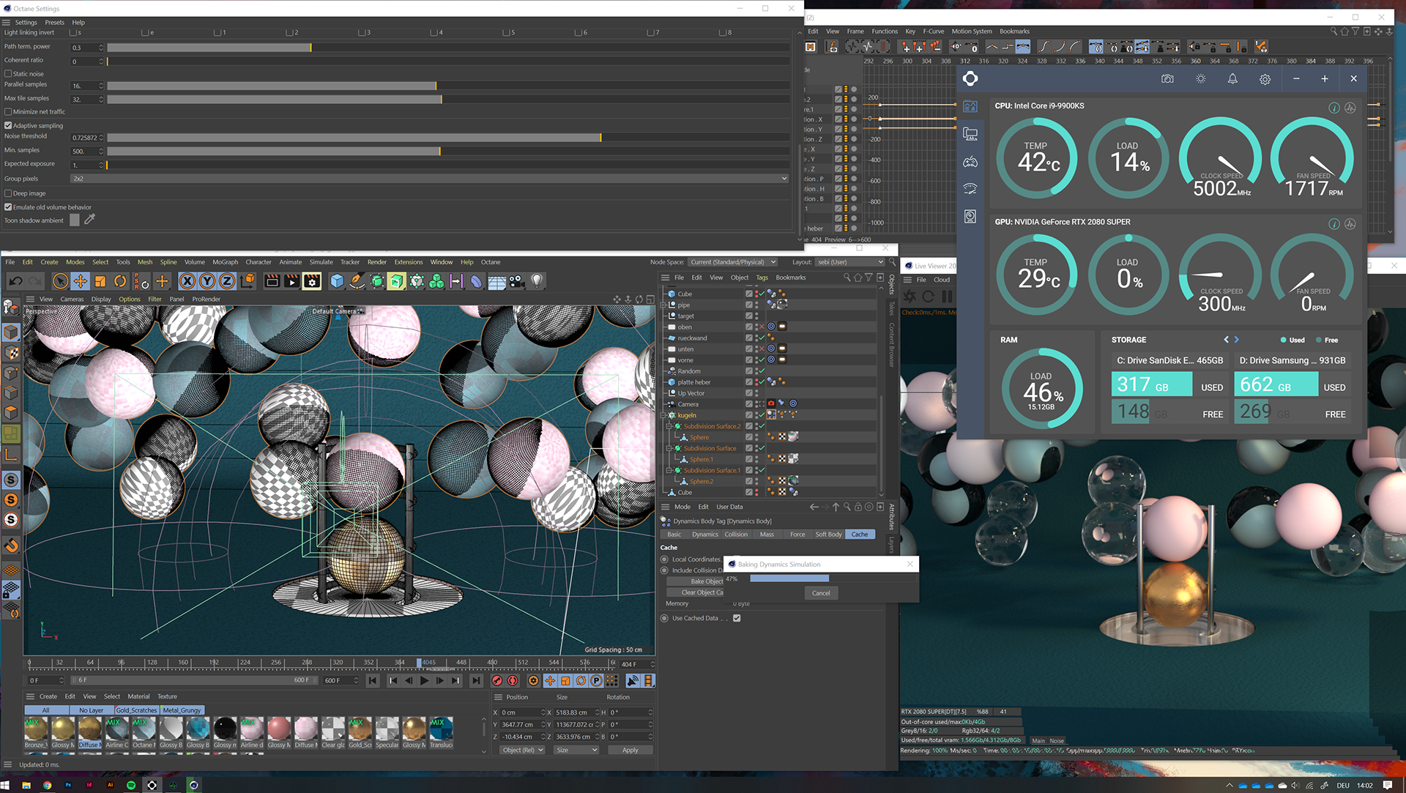Click the MoGraph Cloner green cubes icon

(x=436, y=281)
